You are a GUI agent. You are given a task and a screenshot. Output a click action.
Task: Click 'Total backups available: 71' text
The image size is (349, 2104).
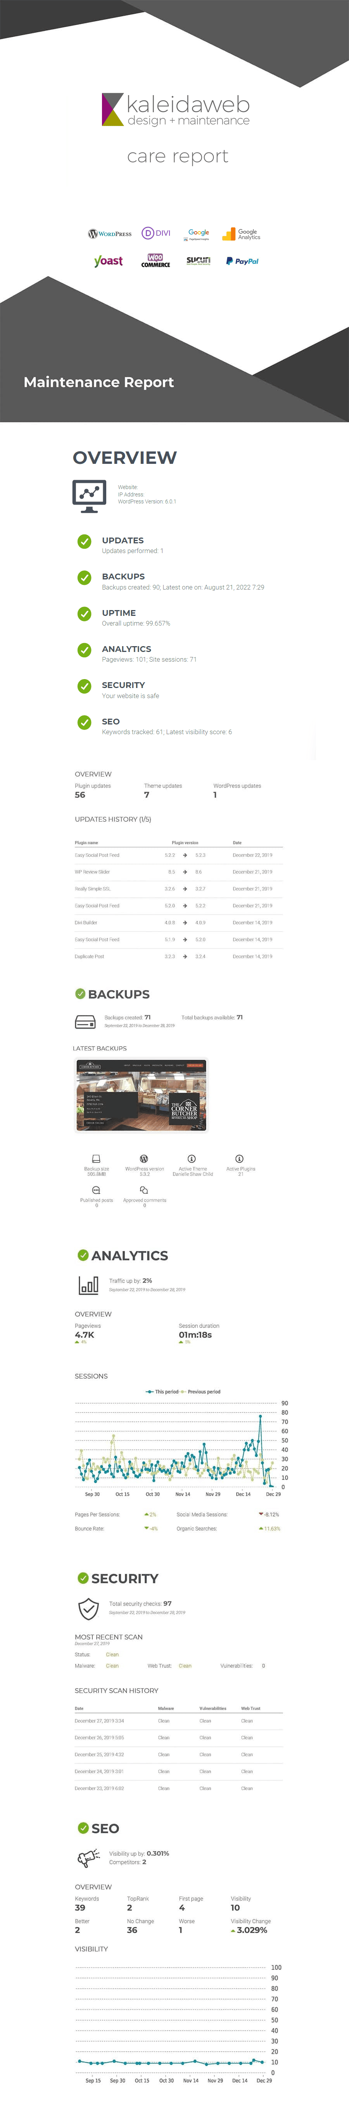[x=213, y=1018]
